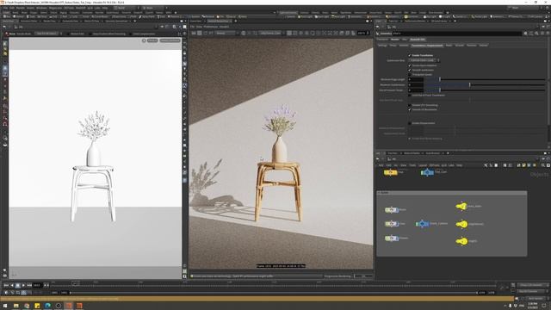Click the bottom geometry node in network box
Image resolution: width=551 pixels, height=310 pixels.
click(392, 239)
